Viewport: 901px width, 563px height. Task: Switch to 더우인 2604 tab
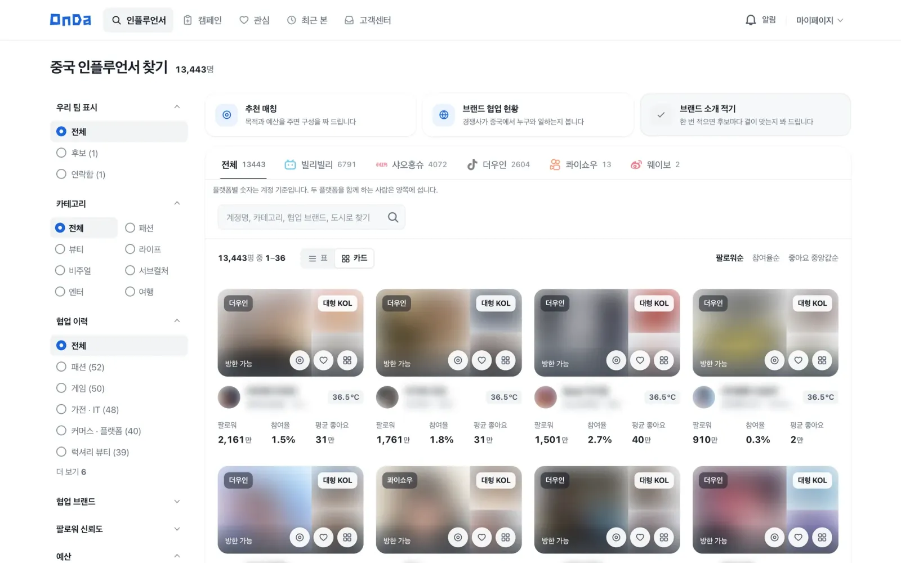[x=498, y=164]
